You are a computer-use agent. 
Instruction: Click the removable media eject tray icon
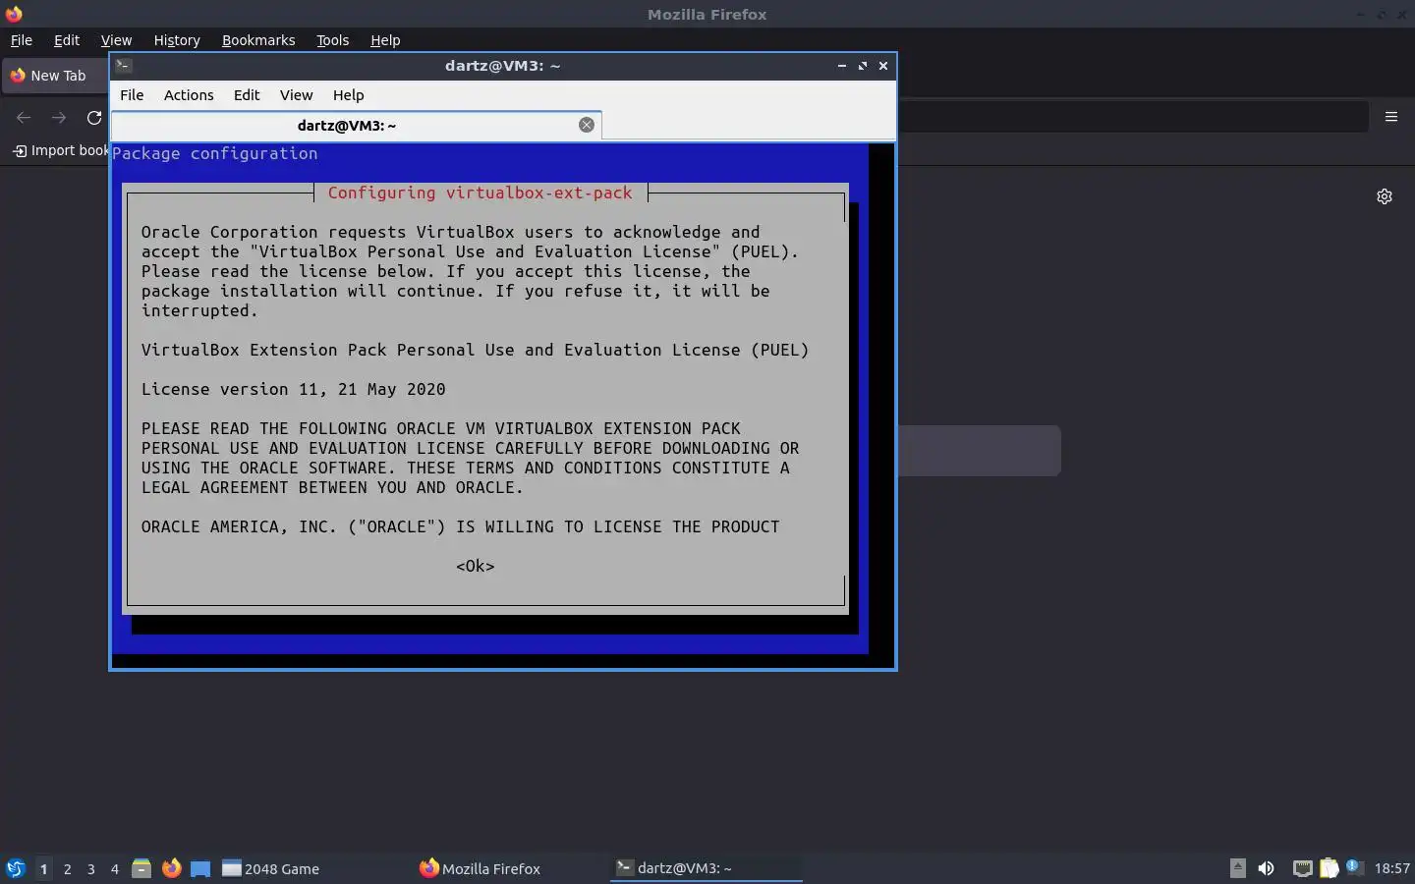(1238, 868)
